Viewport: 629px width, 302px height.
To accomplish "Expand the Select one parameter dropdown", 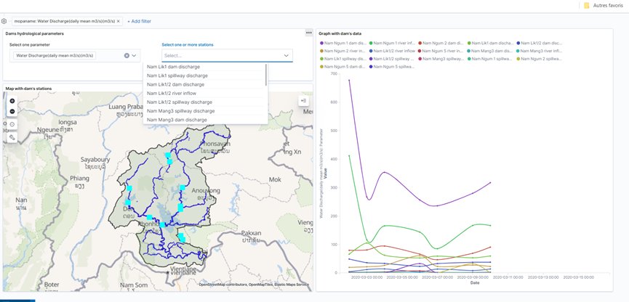I will point(135,55).
